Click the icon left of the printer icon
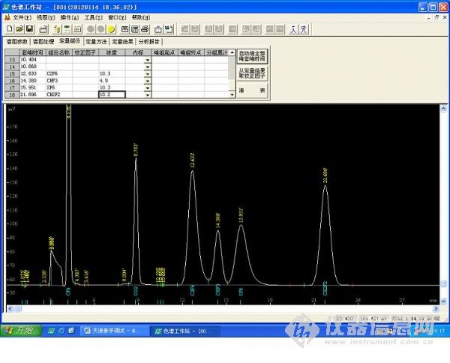The width and height of the screenshot is (450, 363). [135, 29]
